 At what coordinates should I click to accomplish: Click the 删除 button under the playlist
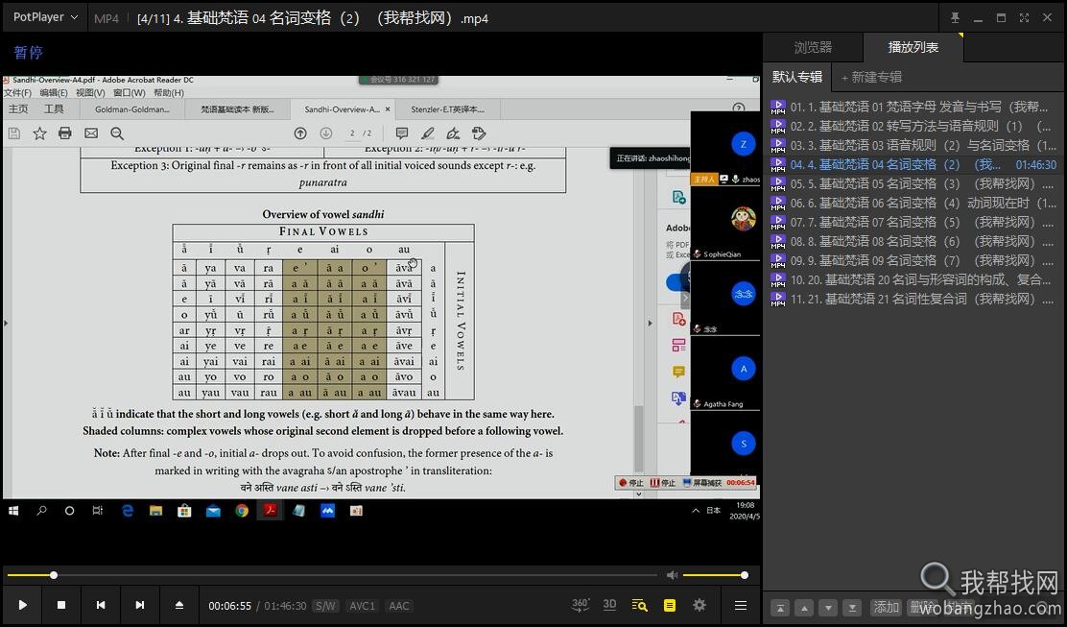[923, 607]
